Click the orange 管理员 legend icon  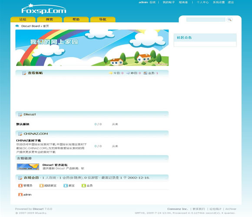(x=20, y=186)
